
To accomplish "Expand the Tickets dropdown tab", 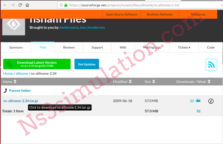I will (184, 47).
